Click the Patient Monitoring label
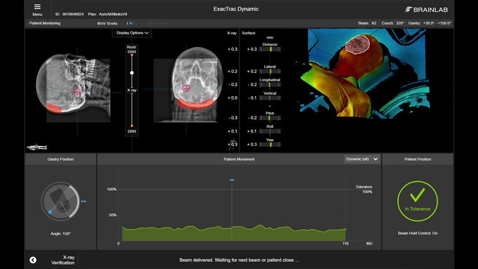Image resolution: width=478 pixels, height=269 pixels. 45,23
